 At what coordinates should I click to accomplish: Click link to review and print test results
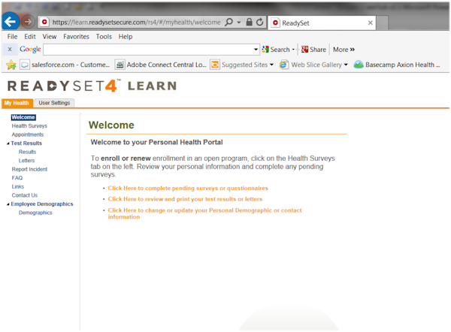click(x=185, y=199)
